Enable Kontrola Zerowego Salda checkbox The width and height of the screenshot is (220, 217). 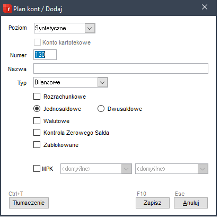tap(37, 133)
